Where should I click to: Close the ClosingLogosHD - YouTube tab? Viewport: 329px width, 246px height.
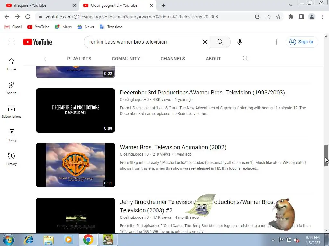[x=151, y=6]
